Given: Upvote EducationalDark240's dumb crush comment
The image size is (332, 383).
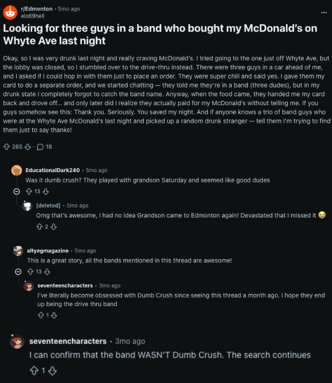Looking at the screenshot, I should pyautogui.click(x=29, y=191).
